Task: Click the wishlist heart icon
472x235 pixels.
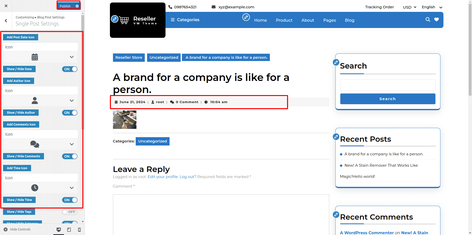Action: pyautogui.click(x=436, y=20)
